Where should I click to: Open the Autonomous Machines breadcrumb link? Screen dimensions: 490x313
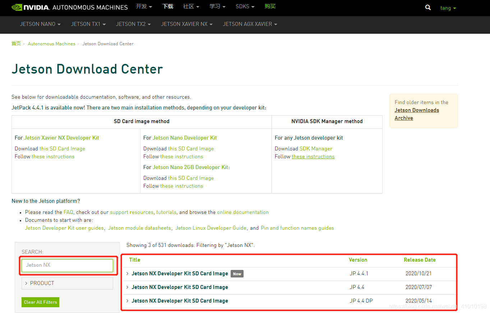pos(52,44)
